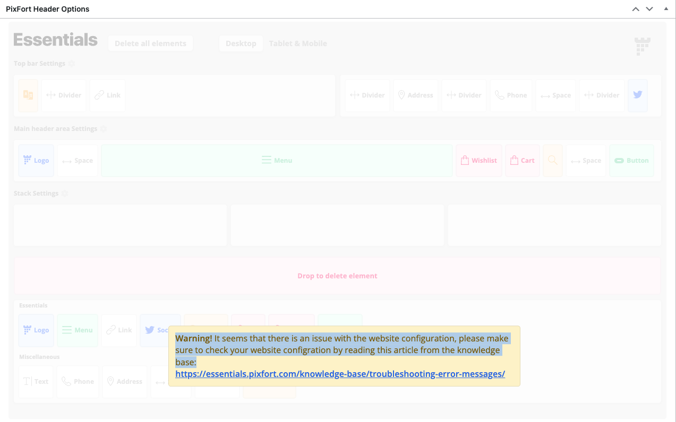The image size is (676, 422).
Task: Move PixFort Header Options panel down
Action: point(649,9)
